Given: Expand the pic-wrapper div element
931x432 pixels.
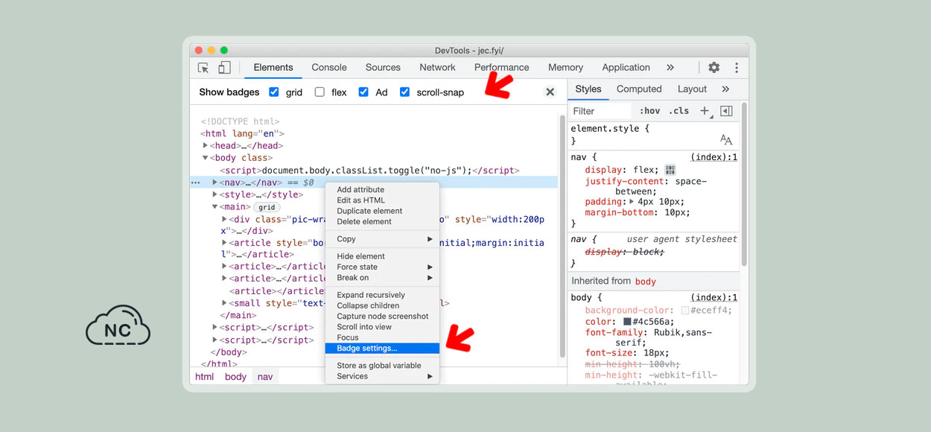Looking at the screenshot, I should pos(224,220).
